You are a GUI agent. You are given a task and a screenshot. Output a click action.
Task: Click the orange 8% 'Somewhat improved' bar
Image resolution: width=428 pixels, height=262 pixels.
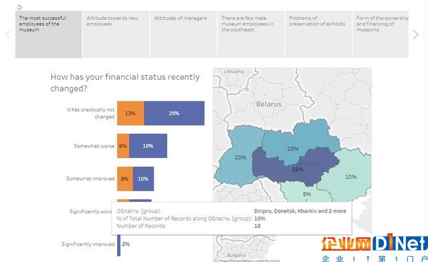point(125,179)
